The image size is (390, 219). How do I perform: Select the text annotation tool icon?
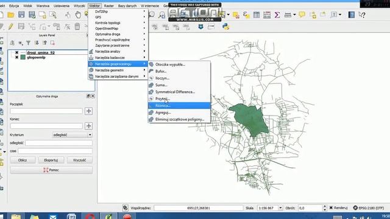(x=333, y=15)
